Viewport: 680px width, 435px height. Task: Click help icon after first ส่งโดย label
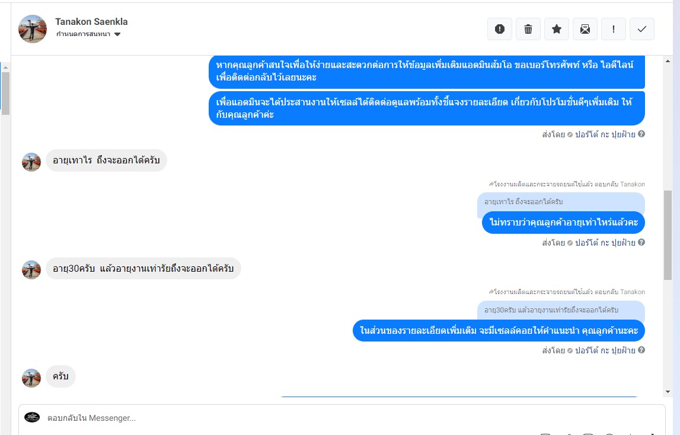tap(641, 134)
